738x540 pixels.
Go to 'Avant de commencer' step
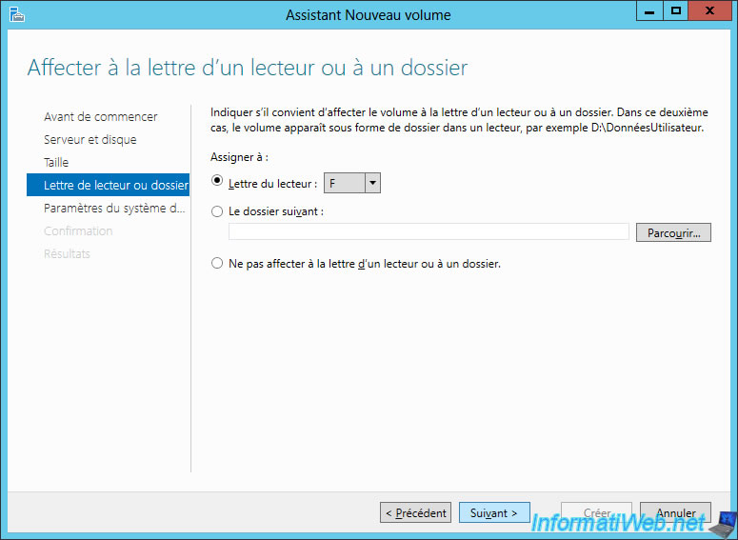(x=100, y=117)
